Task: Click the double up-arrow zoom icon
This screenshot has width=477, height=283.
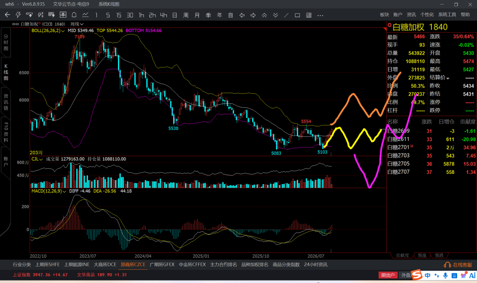Action: point(264,15)
